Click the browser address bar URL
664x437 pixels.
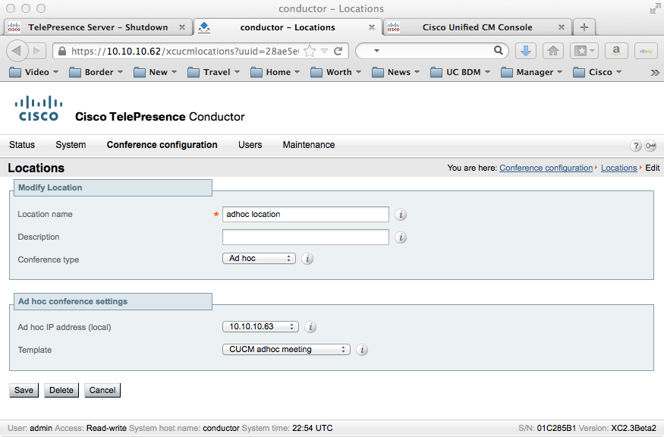[184, 52]
